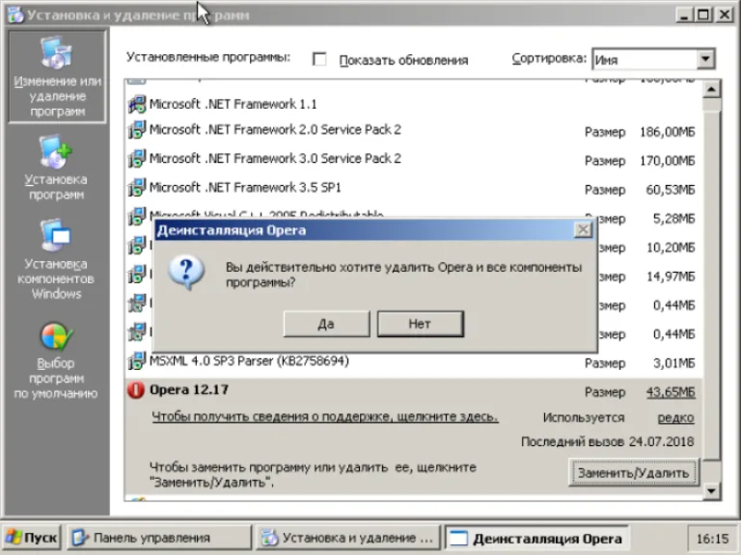Screen dimensions: 741x555
Task: Switch to Панель управления taskbar item
Action: [159, 538]
